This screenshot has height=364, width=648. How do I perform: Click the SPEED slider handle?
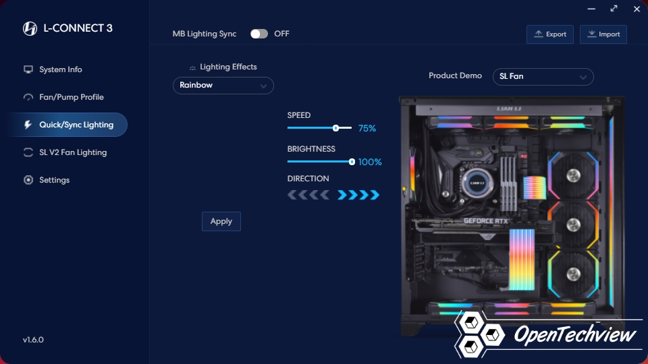click(336, 128)
